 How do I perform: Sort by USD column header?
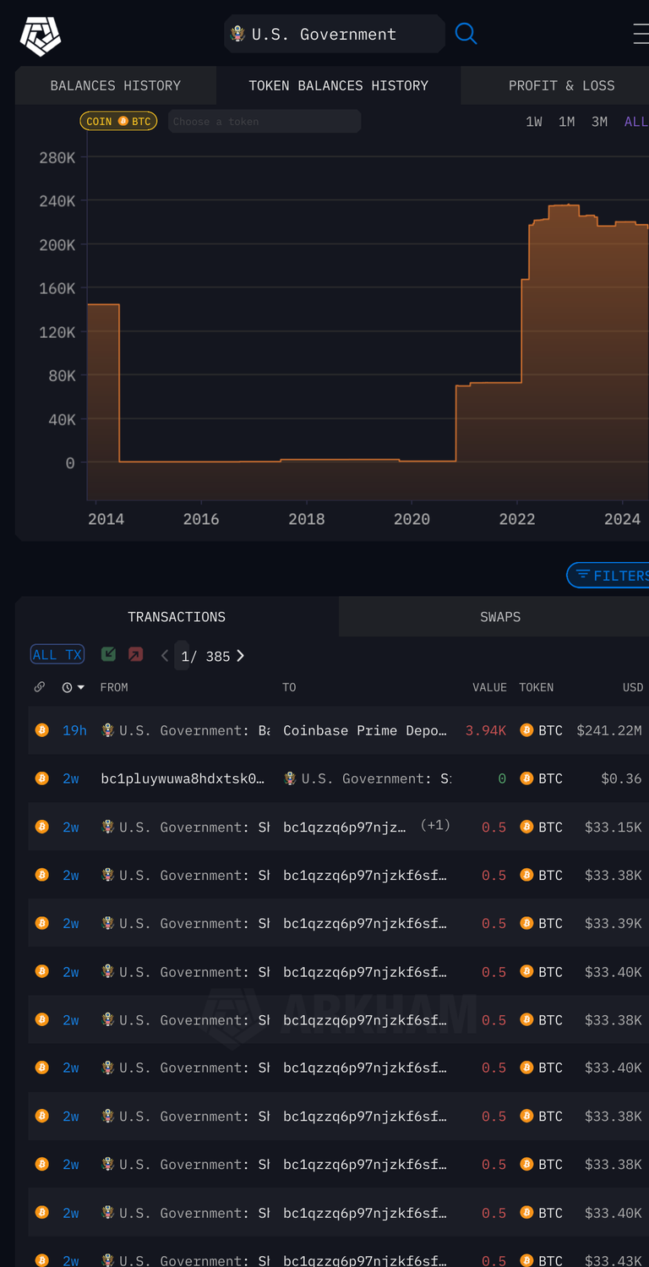coord(633,687)
